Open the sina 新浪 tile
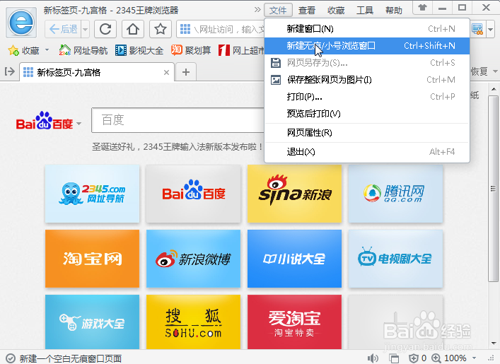Image resolution: width=500 pixels, height=364 pixels. tap(294, 194)
